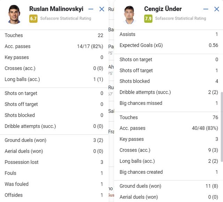Screen dimensions: 223x202
Task: Open Cengiz Ünder player name link
Action: [x=163, y=9]
